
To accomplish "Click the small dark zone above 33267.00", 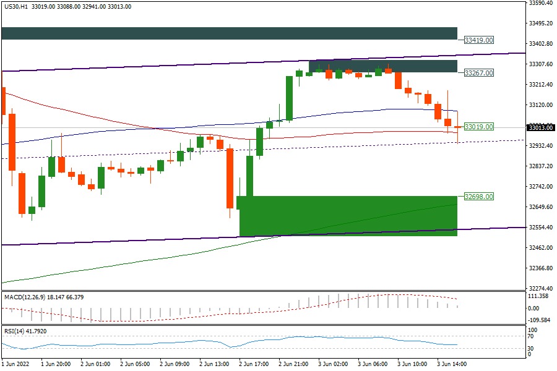I will point(382,66).
